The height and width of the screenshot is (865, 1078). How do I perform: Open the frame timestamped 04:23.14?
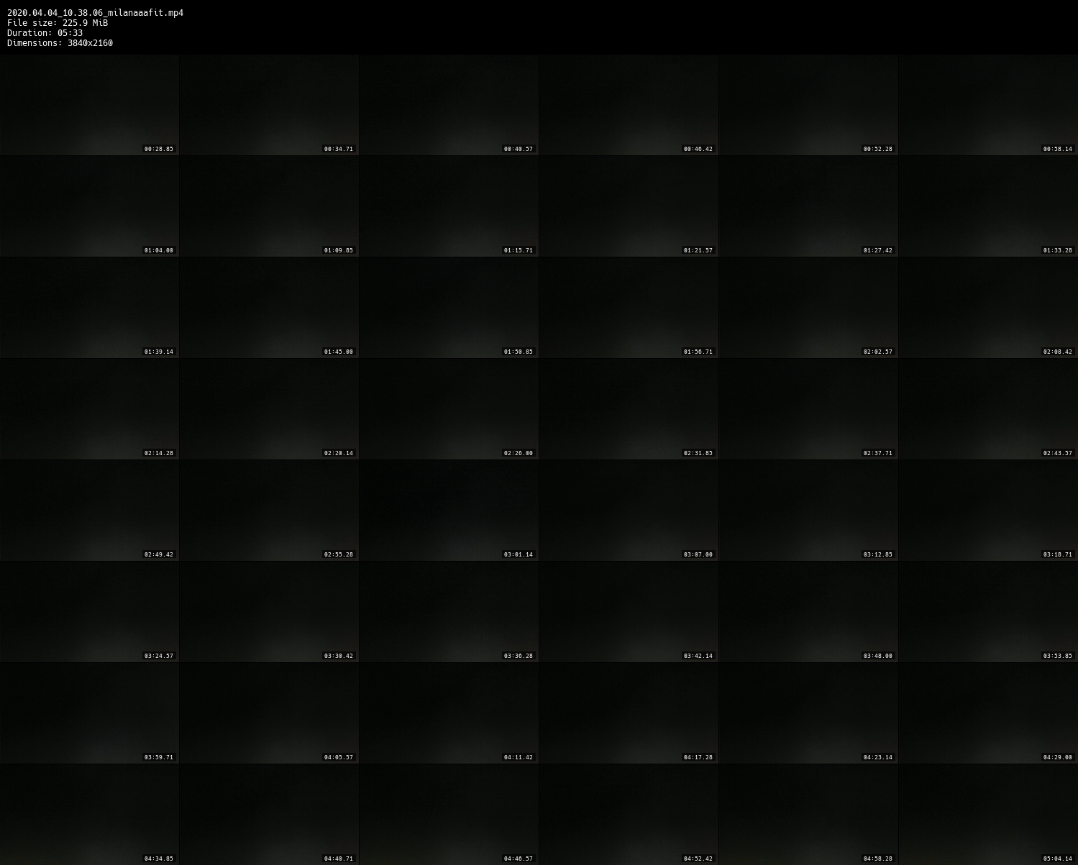click(808, 713)
